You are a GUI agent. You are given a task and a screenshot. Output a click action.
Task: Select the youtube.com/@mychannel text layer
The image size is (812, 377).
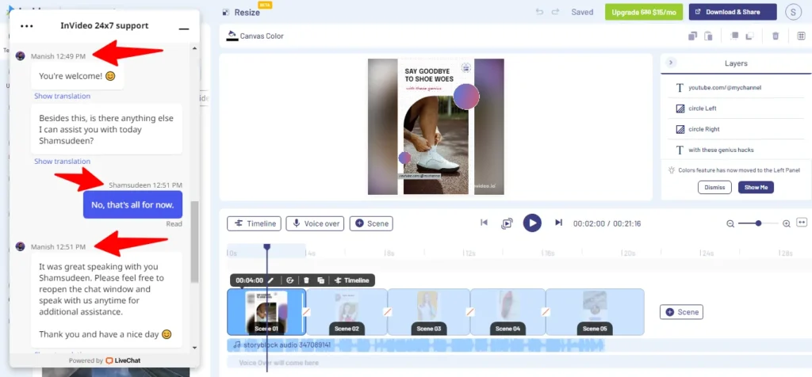737,88
